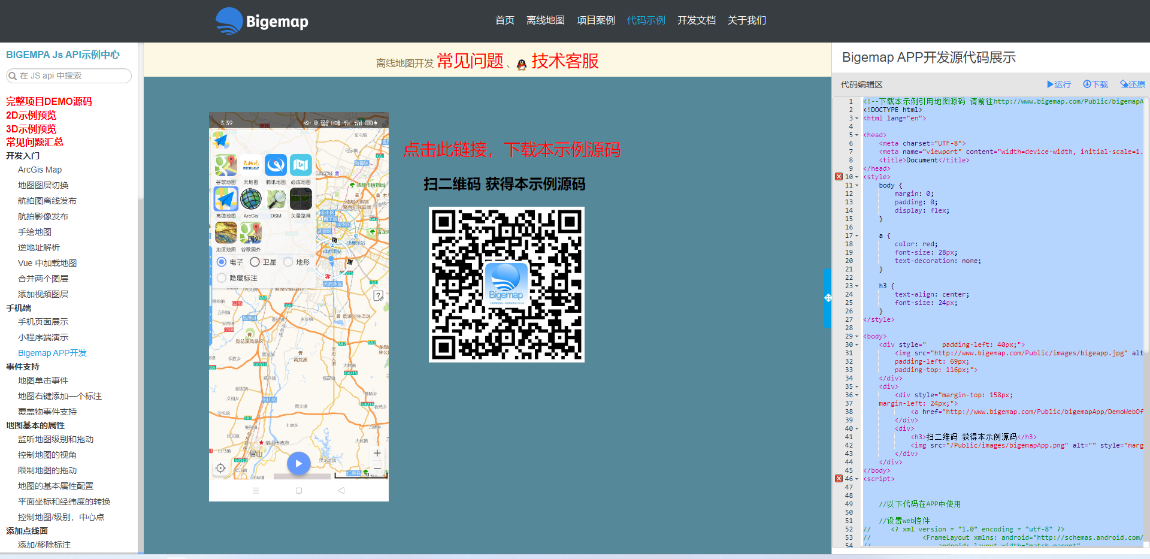Select 小程序演示 in the sidebar
Viewport: 1150px width, 559px height.
click(x=43, y=338)
